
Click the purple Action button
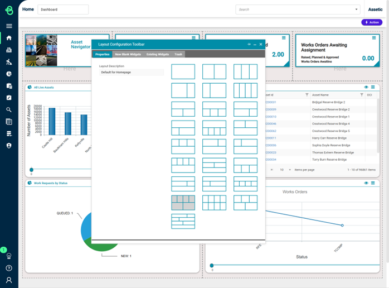point(372,22)
